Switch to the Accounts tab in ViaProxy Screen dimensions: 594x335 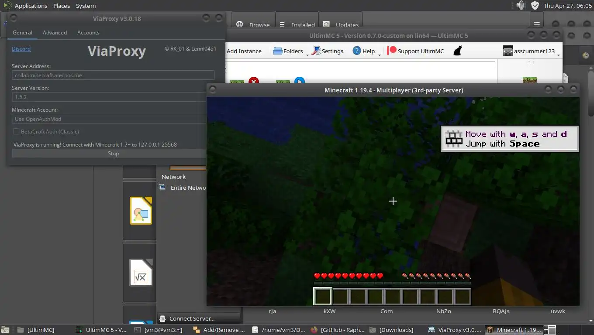88,33
